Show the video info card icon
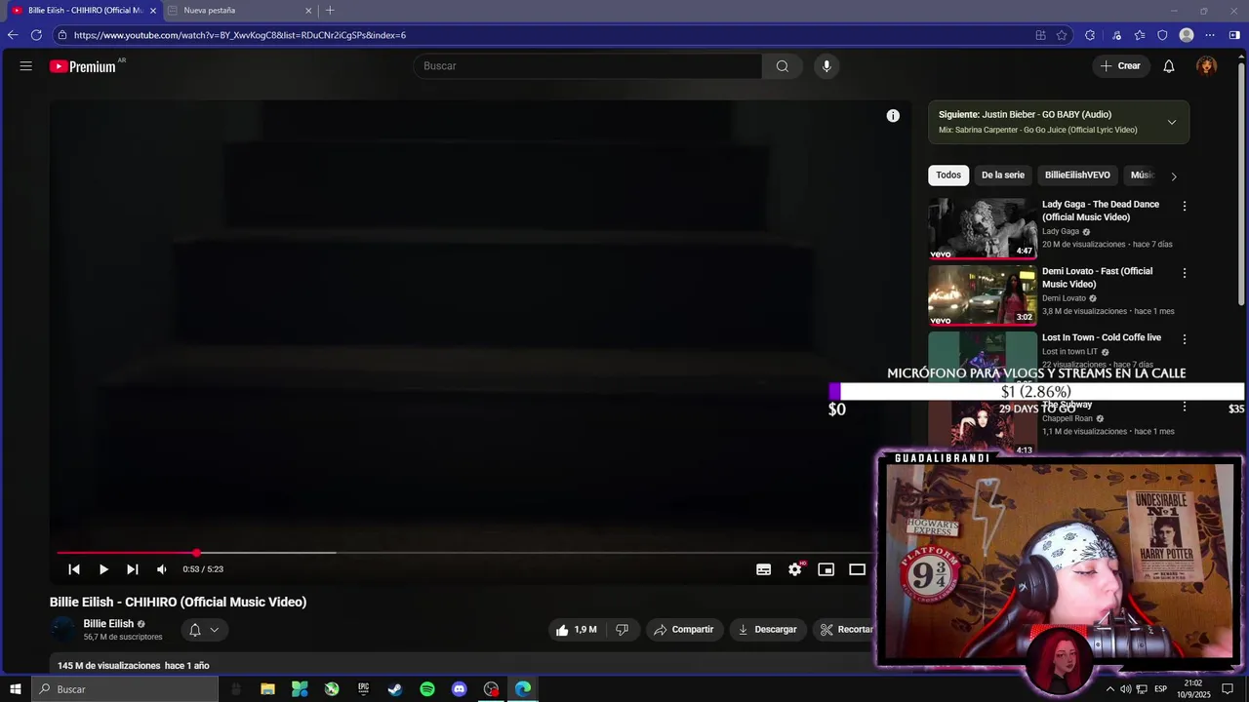The image size is (1249, 702). [x=893, y=116]
